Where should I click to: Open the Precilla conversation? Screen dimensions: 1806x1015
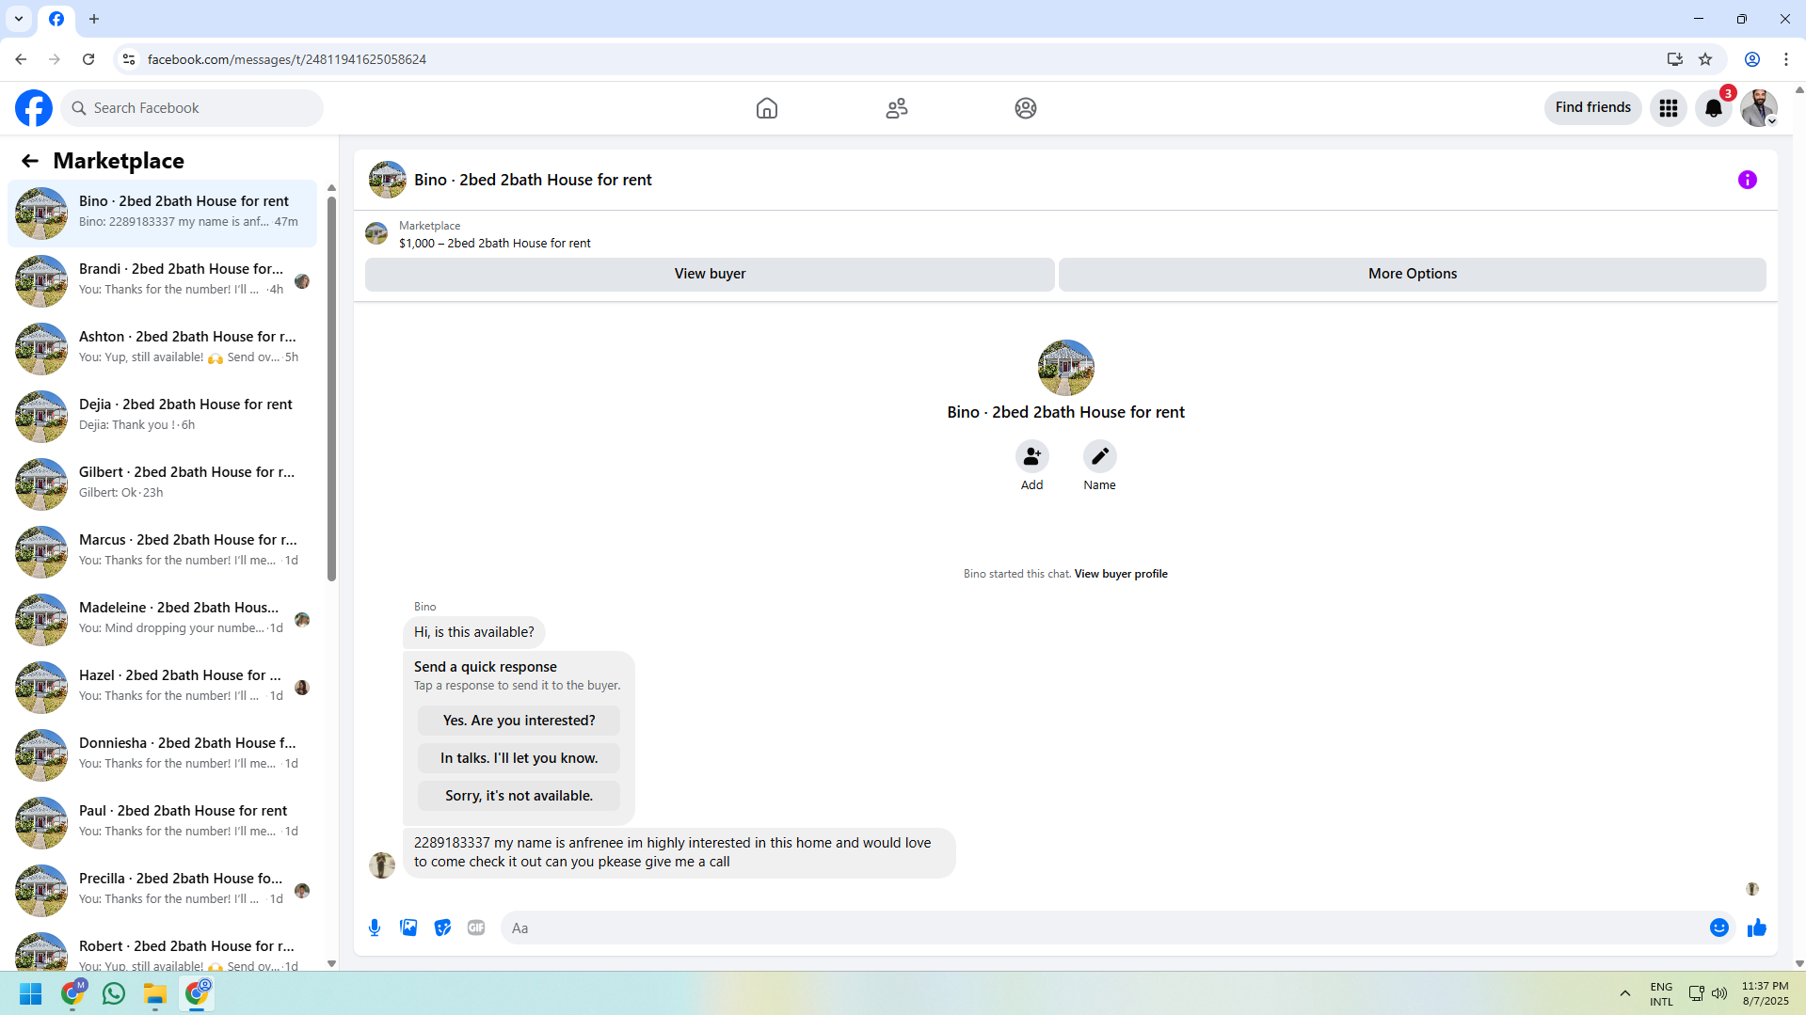tap(163, 891)
